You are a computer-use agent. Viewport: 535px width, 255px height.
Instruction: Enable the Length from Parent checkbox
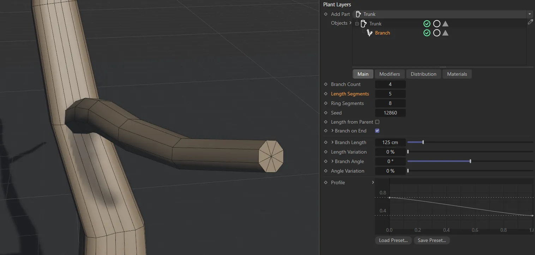click(377, 122)
